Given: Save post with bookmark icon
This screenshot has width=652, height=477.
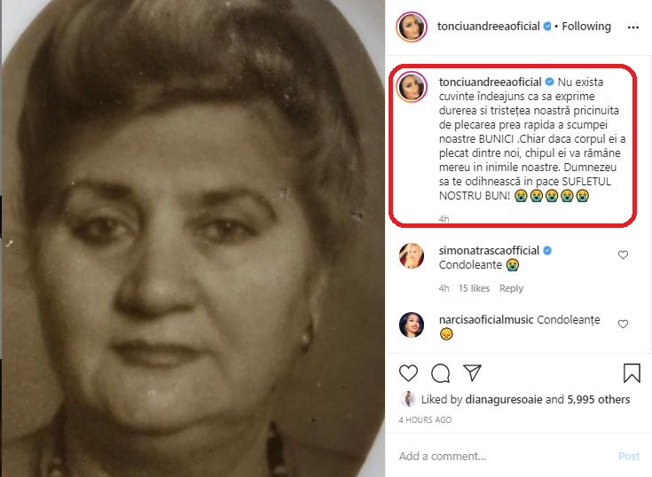Looking at the screenshot, I should coord(632,372).
